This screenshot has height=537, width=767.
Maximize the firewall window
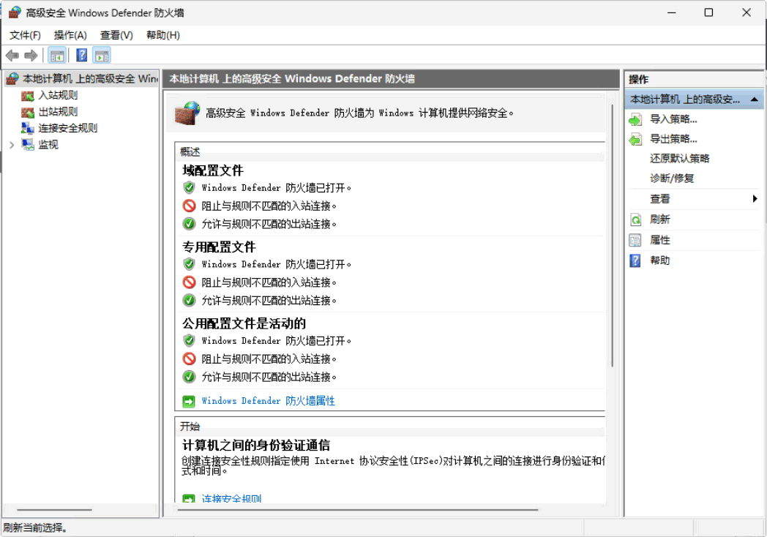click(708, 12)
